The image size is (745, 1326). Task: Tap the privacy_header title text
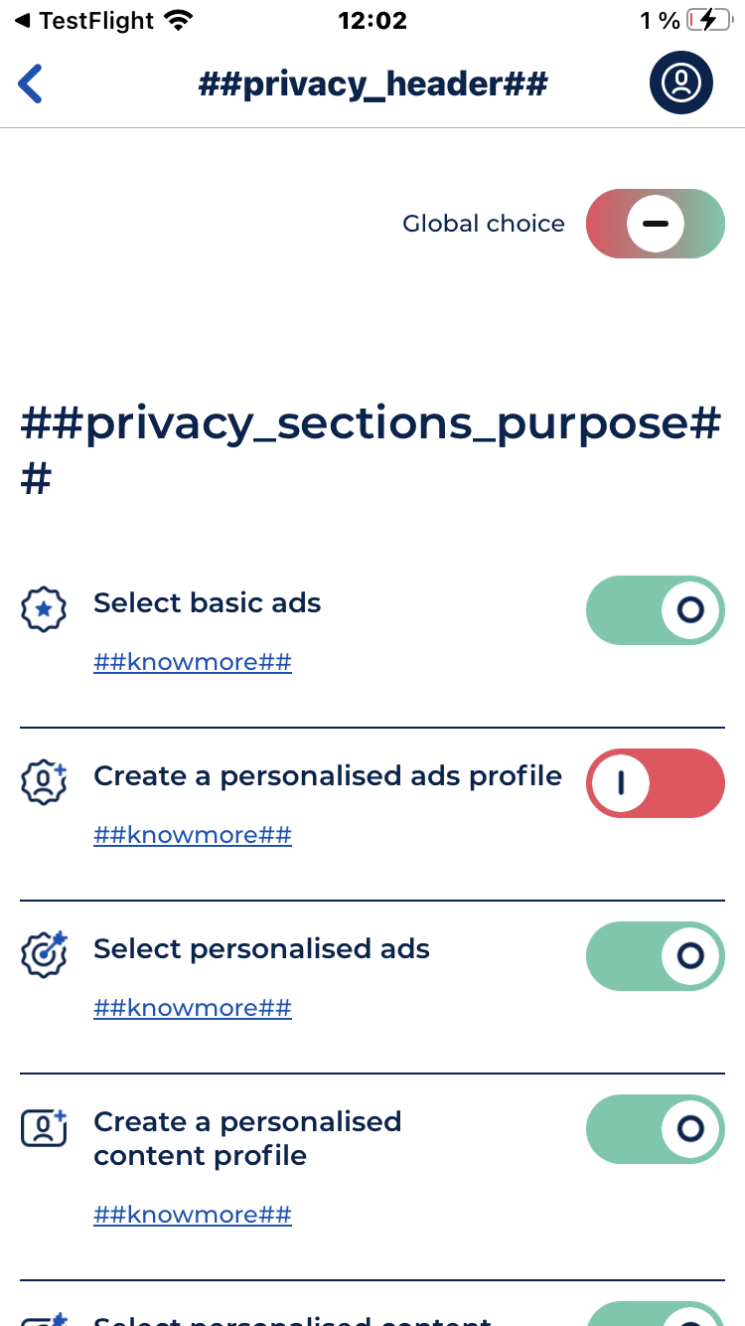point(372,84)
